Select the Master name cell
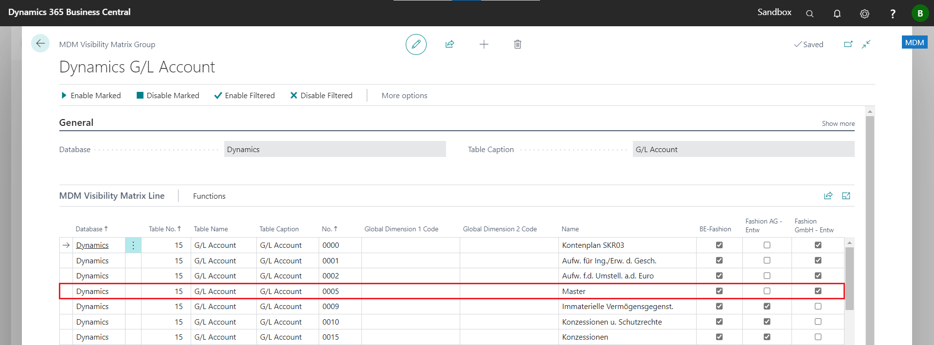 627,291
